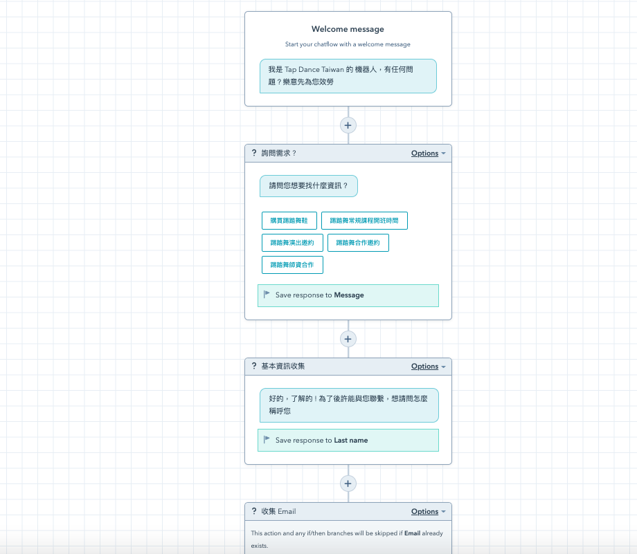637x554 pixels.
Task: Select the 購買踢踏舞鞋 quick reply button
Action: (x=289, y=221)
